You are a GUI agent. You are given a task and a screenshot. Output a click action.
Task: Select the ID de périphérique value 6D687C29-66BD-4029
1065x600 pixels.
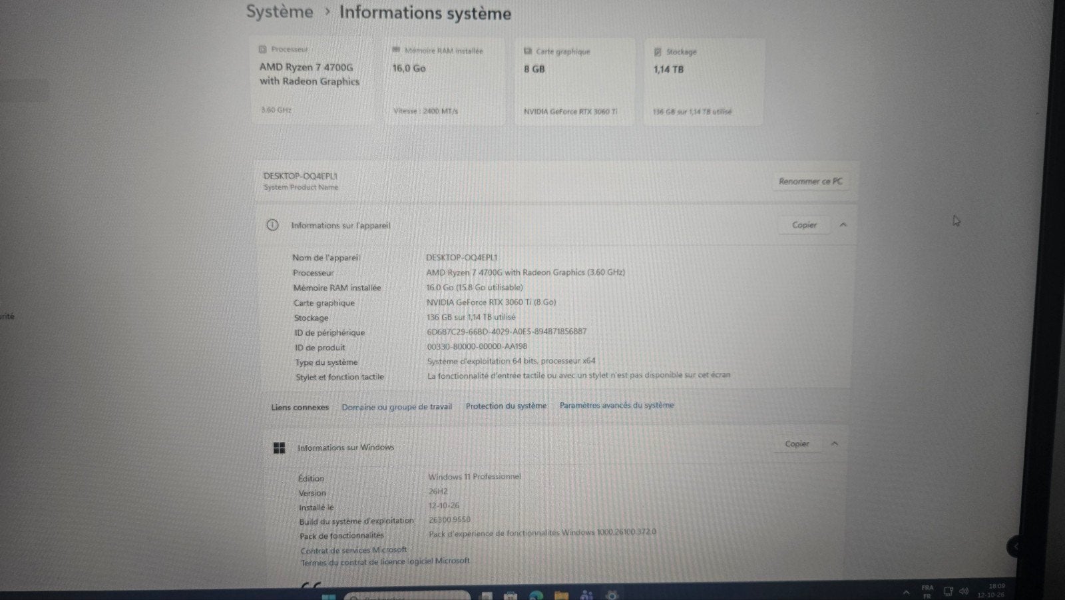[x=507, y=332]
